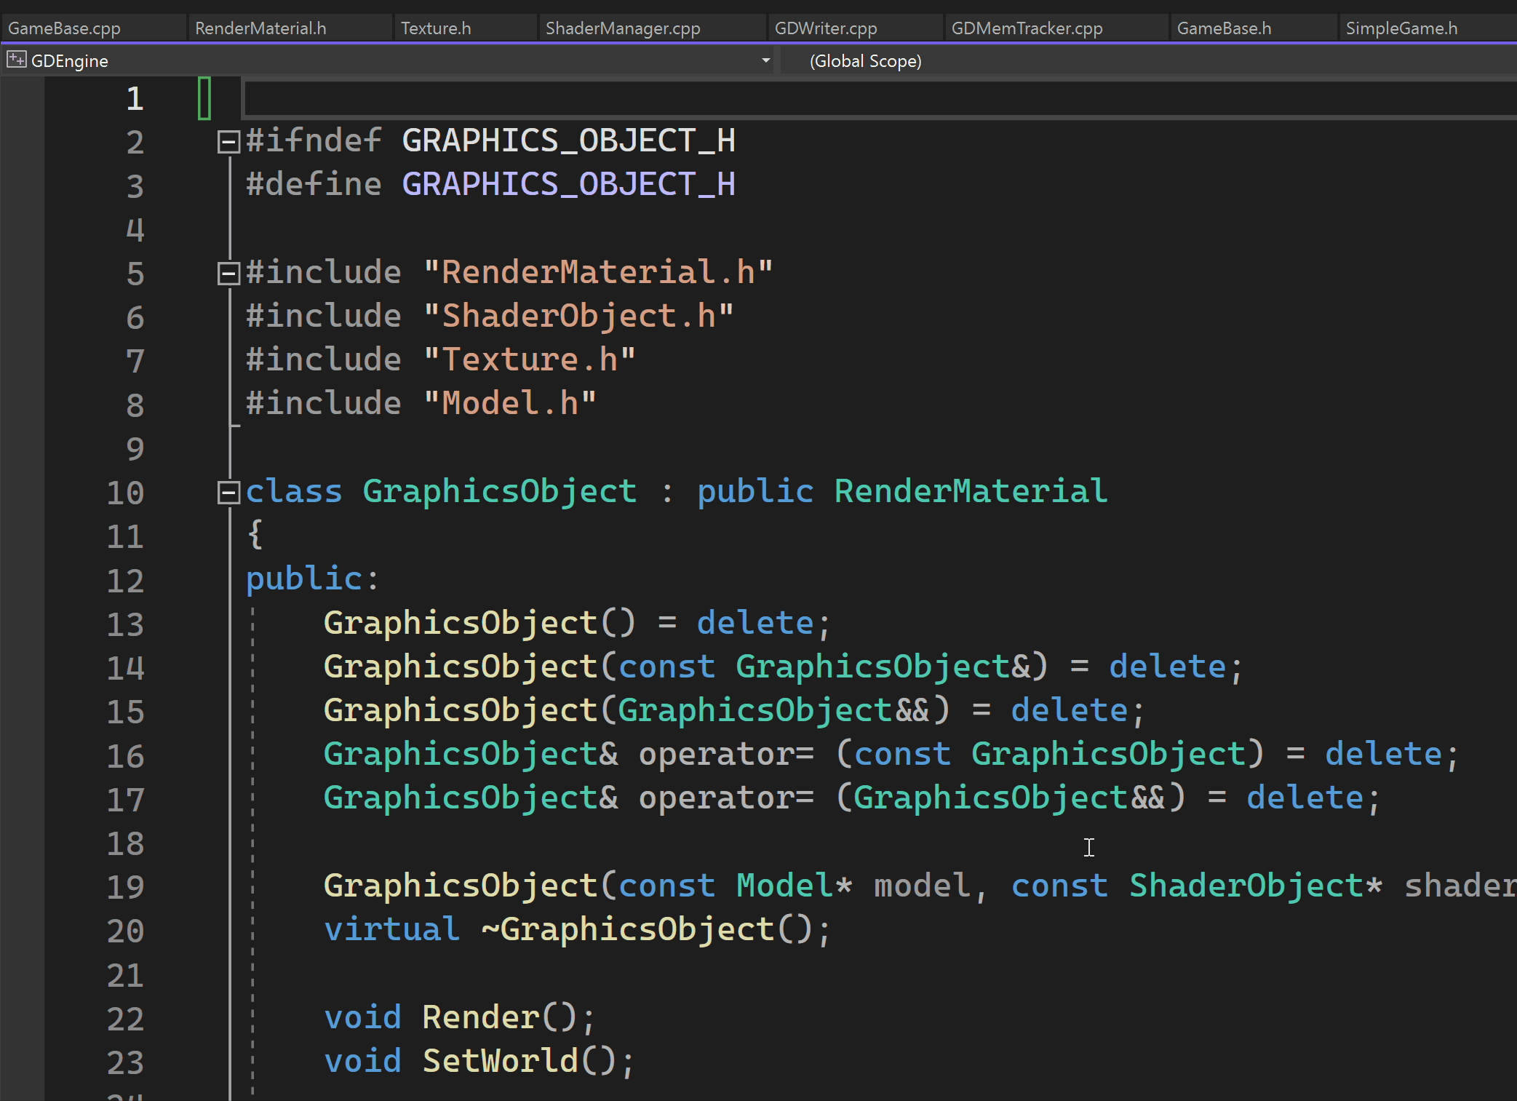Click the #ifndef directive on line 2
The width and height of the screenshot is (1517, 1101).
click(314, 140)
